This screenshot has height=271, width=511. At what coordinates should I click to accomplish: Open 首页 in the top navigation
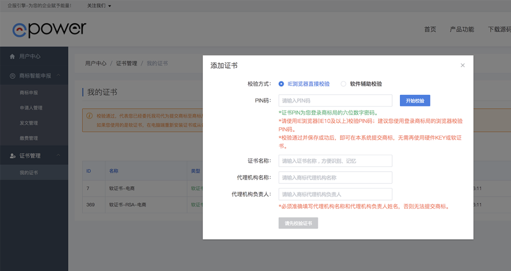click(x=430, y=29)
